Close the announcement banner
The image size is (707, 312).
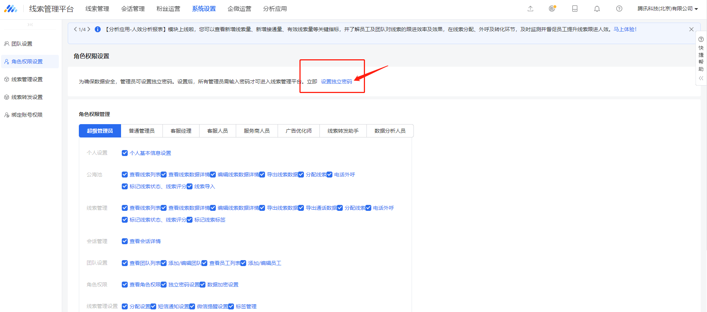[x=691, y=29]
